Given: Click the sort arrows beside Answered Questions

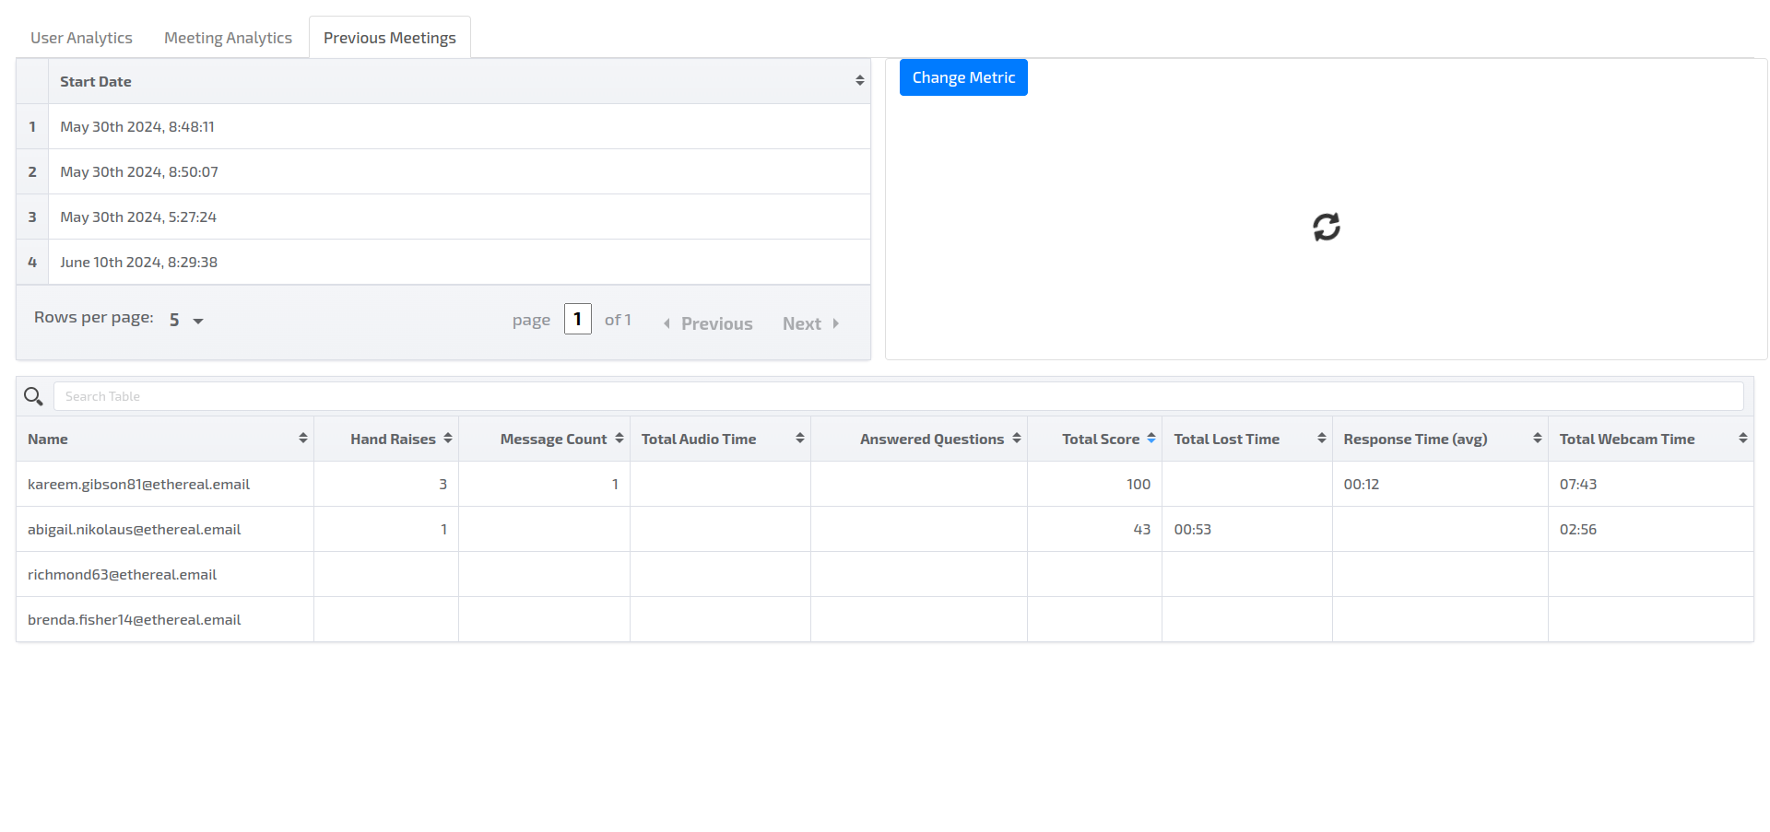Looking at the screenshot, I should pos(1017,439).
